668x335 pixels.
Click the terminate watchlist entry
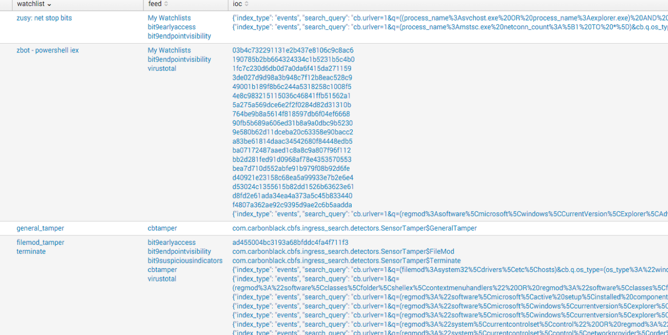coord(31,252)
